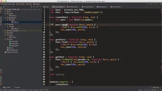Image resolution: width=162 pixels, height=91 pixels.
Task: Click the posts breadcrumb in navigation bar
Action: (x=29, y=4)
